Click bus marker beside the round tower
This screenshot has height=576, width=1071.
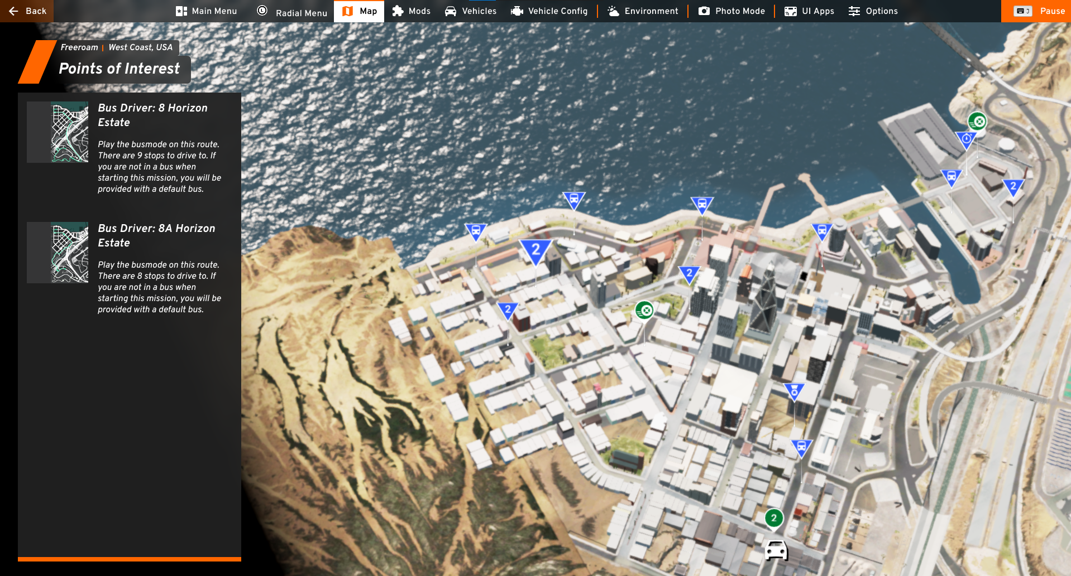click(x=822, y=231)
